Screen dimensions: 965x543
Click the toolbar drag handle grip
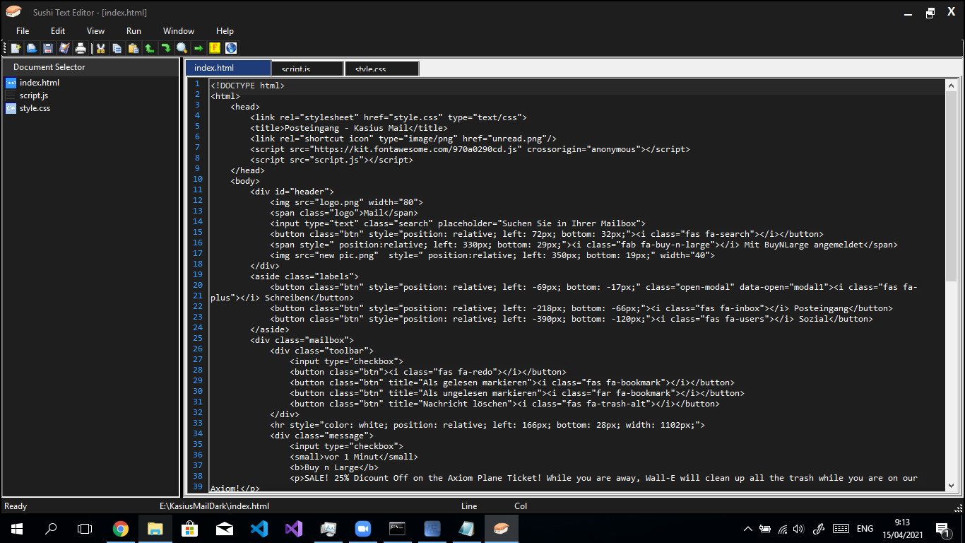[x=6, y=48]
